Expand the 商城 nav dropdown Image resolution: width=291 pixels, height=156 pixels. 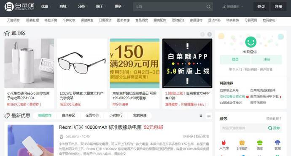(x=65, y=6)
